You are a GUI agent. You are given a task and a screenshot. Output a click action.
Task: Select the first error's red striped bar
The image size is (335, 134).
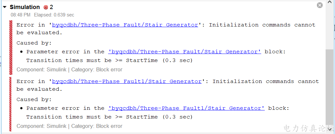(10, 47)
